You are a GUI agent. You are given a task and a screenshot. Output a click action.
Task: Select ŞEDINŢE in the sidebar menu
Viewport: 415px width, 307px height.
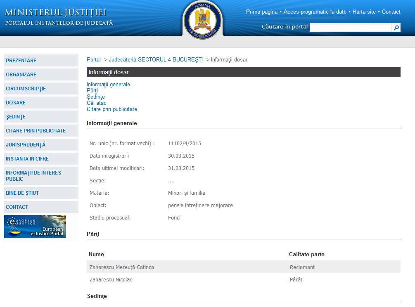tap(16, 117)
